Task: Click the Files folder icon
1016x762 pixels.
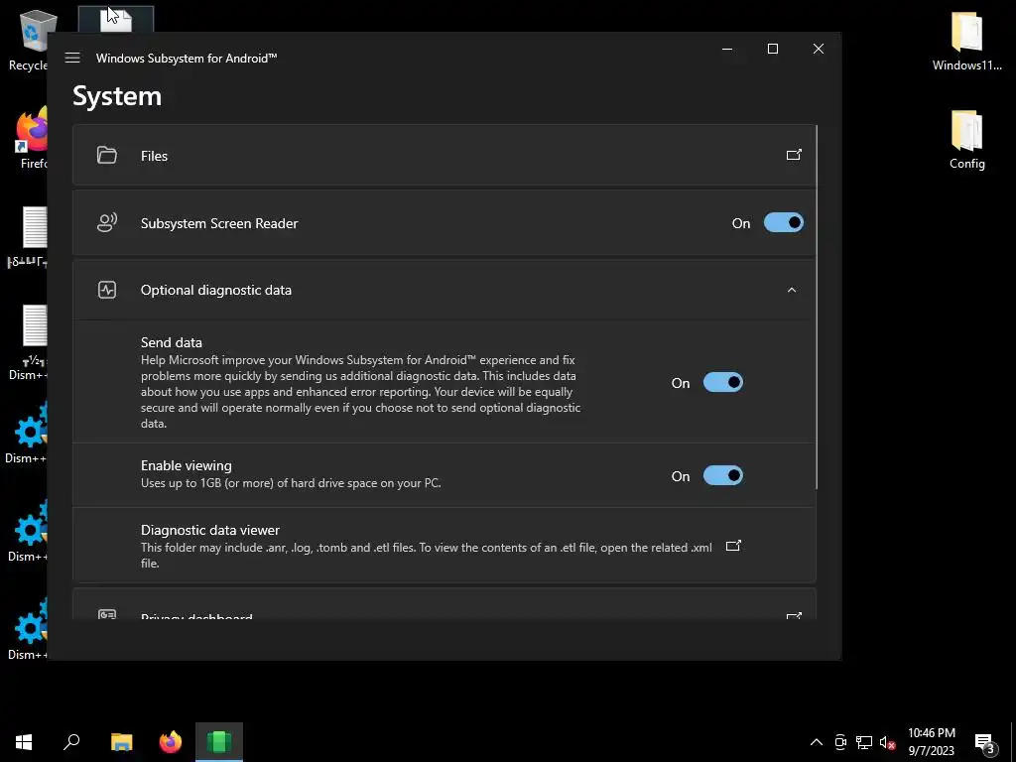Action: click(107, 155)
